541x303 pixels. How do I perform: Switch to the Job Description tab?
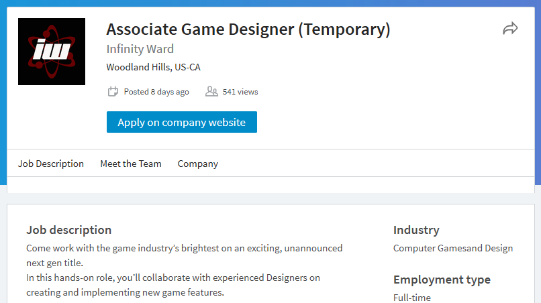(x=51, y=164)
